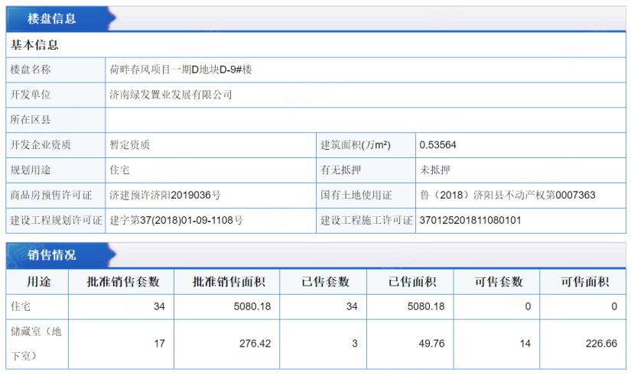
Task: Select project name 荷畔春风项目一期D地块D-9#楼
Action: click(x=181, y=70)
